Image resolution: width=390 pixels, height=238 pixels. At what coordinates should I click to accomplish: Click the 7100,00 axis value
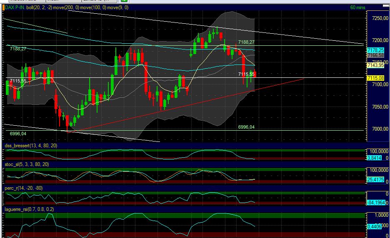point(380,84)
